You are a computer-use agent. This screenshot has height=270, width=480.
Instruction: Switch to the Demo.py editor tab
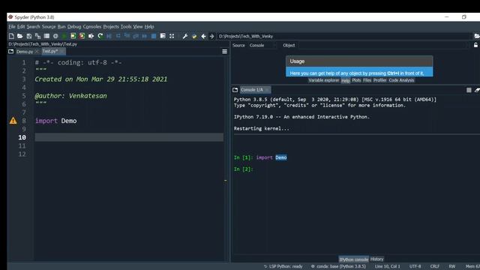(25, 52)
